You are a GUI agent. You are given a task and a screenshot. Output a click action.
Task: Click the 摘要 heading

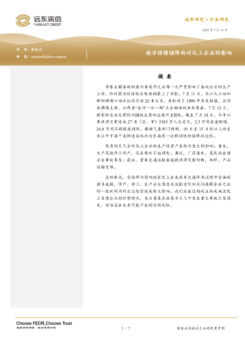click(165, 77)
